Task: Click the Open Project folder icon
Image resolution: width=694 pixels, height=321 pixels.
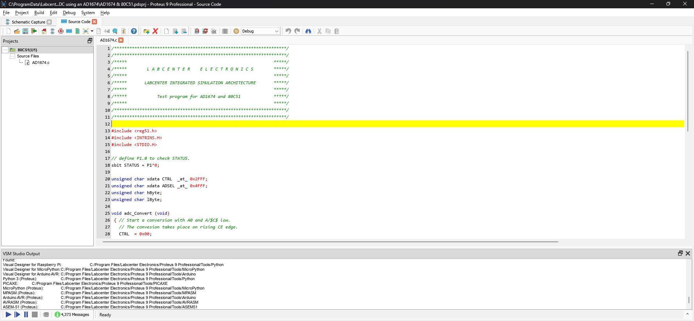Action: [x=17, y=31]
